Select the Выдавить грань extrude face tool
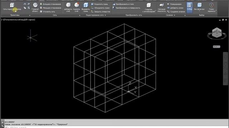Viewport: 229px width, 128px height. click(86, 7)
